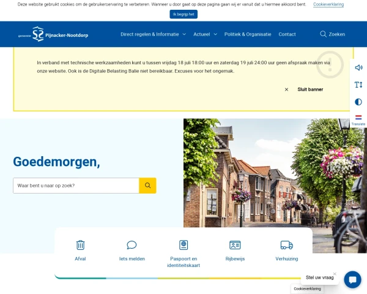This screenshot has width=367, height=294.
Task: Open the Iets melden link
Action: click(x=132, y=259)
